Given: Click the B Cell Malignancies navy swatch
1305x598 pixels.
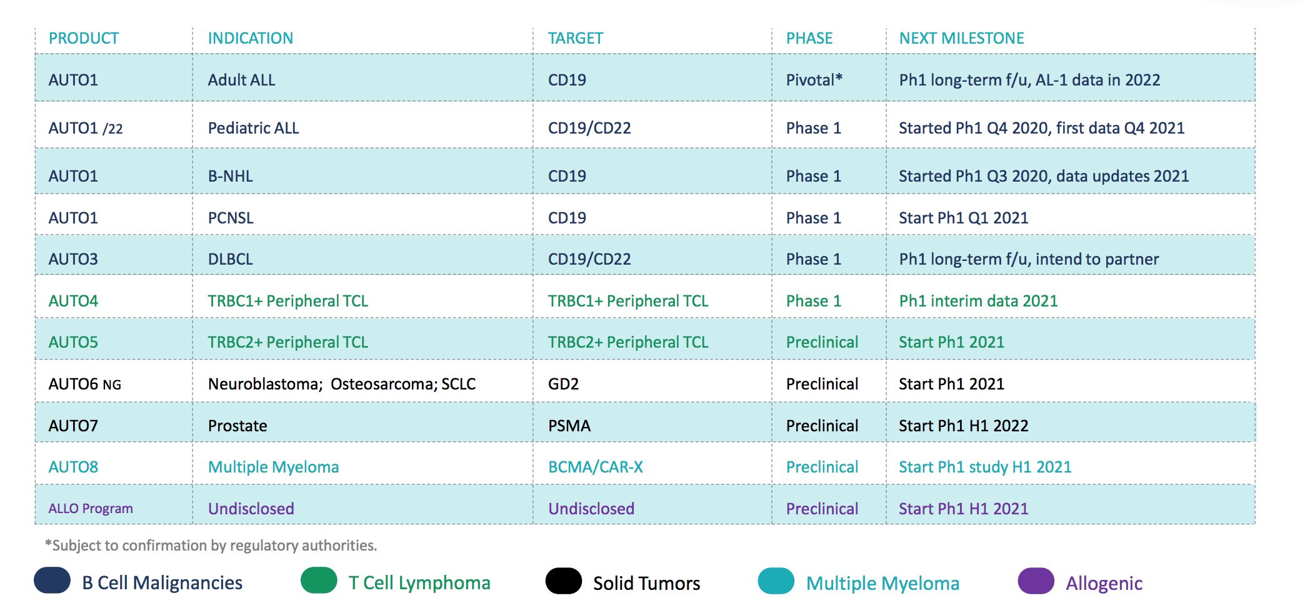Looking at the screenshot, I should (52, 581).
